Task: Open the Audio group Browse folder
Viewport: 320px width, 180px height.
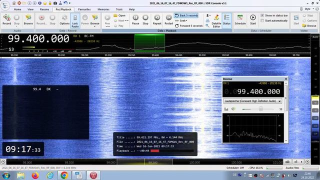Action: [28, 20]
